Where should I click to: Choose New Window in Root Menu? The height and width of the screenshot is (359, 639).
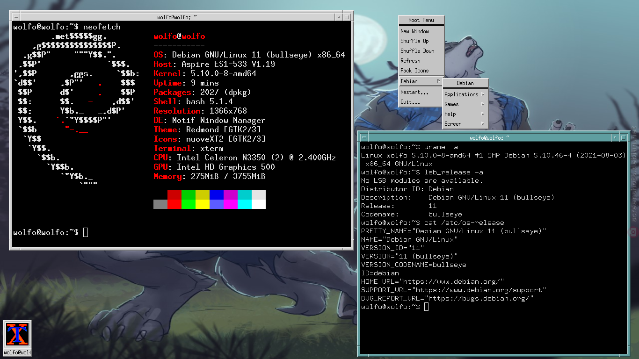click(x=421, y=31)
